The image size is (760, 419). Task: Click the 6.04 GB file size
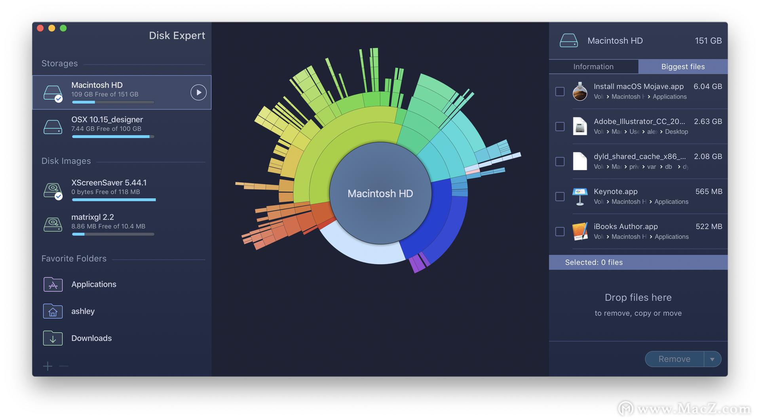(708, 87)
